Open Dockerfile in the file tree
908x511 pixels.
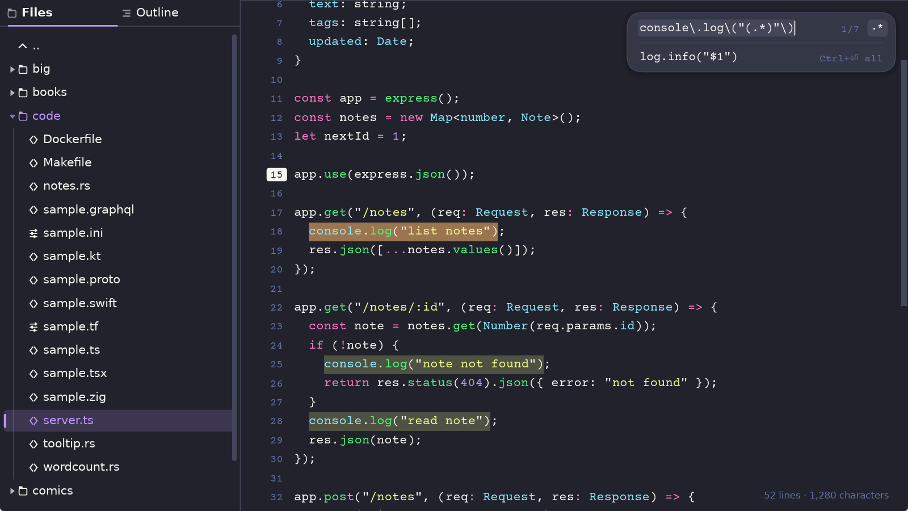118,139
